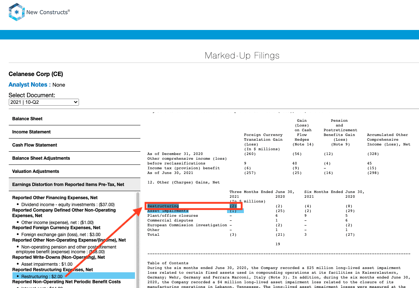Click the Marked-Up Filings page heading
419x288 pixels.
[x=242, y=56]
